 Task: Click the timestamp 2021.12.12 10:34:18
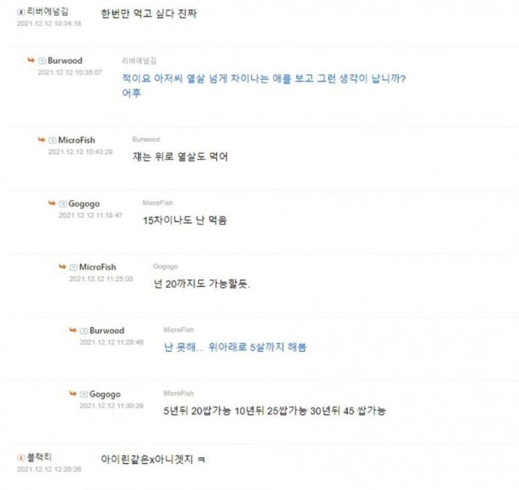coord(49,23)
